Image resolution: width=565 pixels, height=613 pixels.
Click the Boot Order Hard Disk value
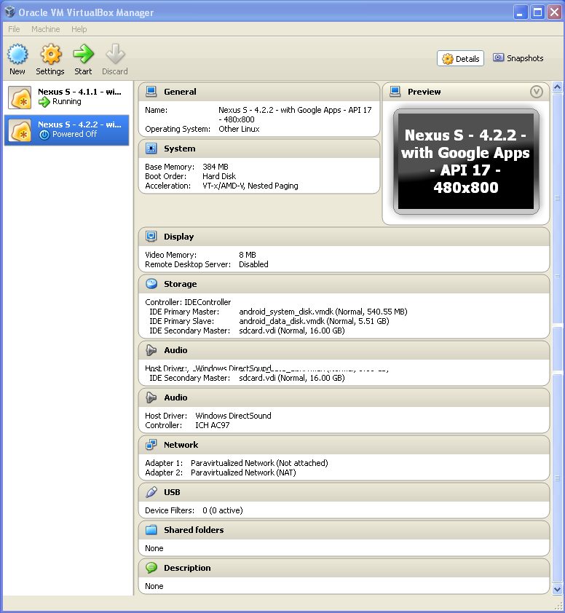coord(219,176)
